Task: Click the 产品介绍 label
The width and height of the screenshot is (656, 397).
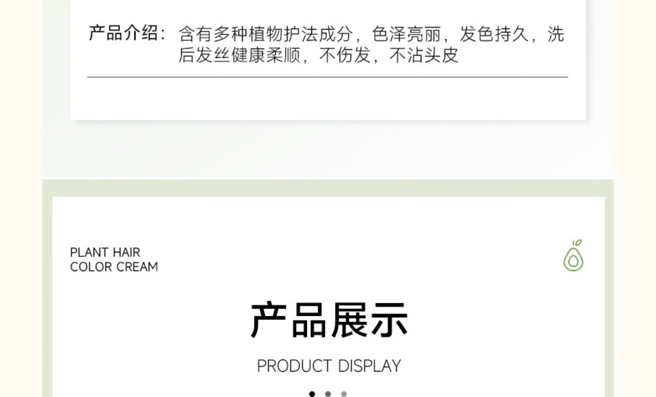Action: pos(123,33)
